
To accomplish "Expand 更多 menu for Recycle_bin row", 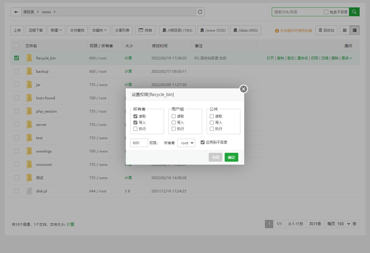I will pos(346,58).
